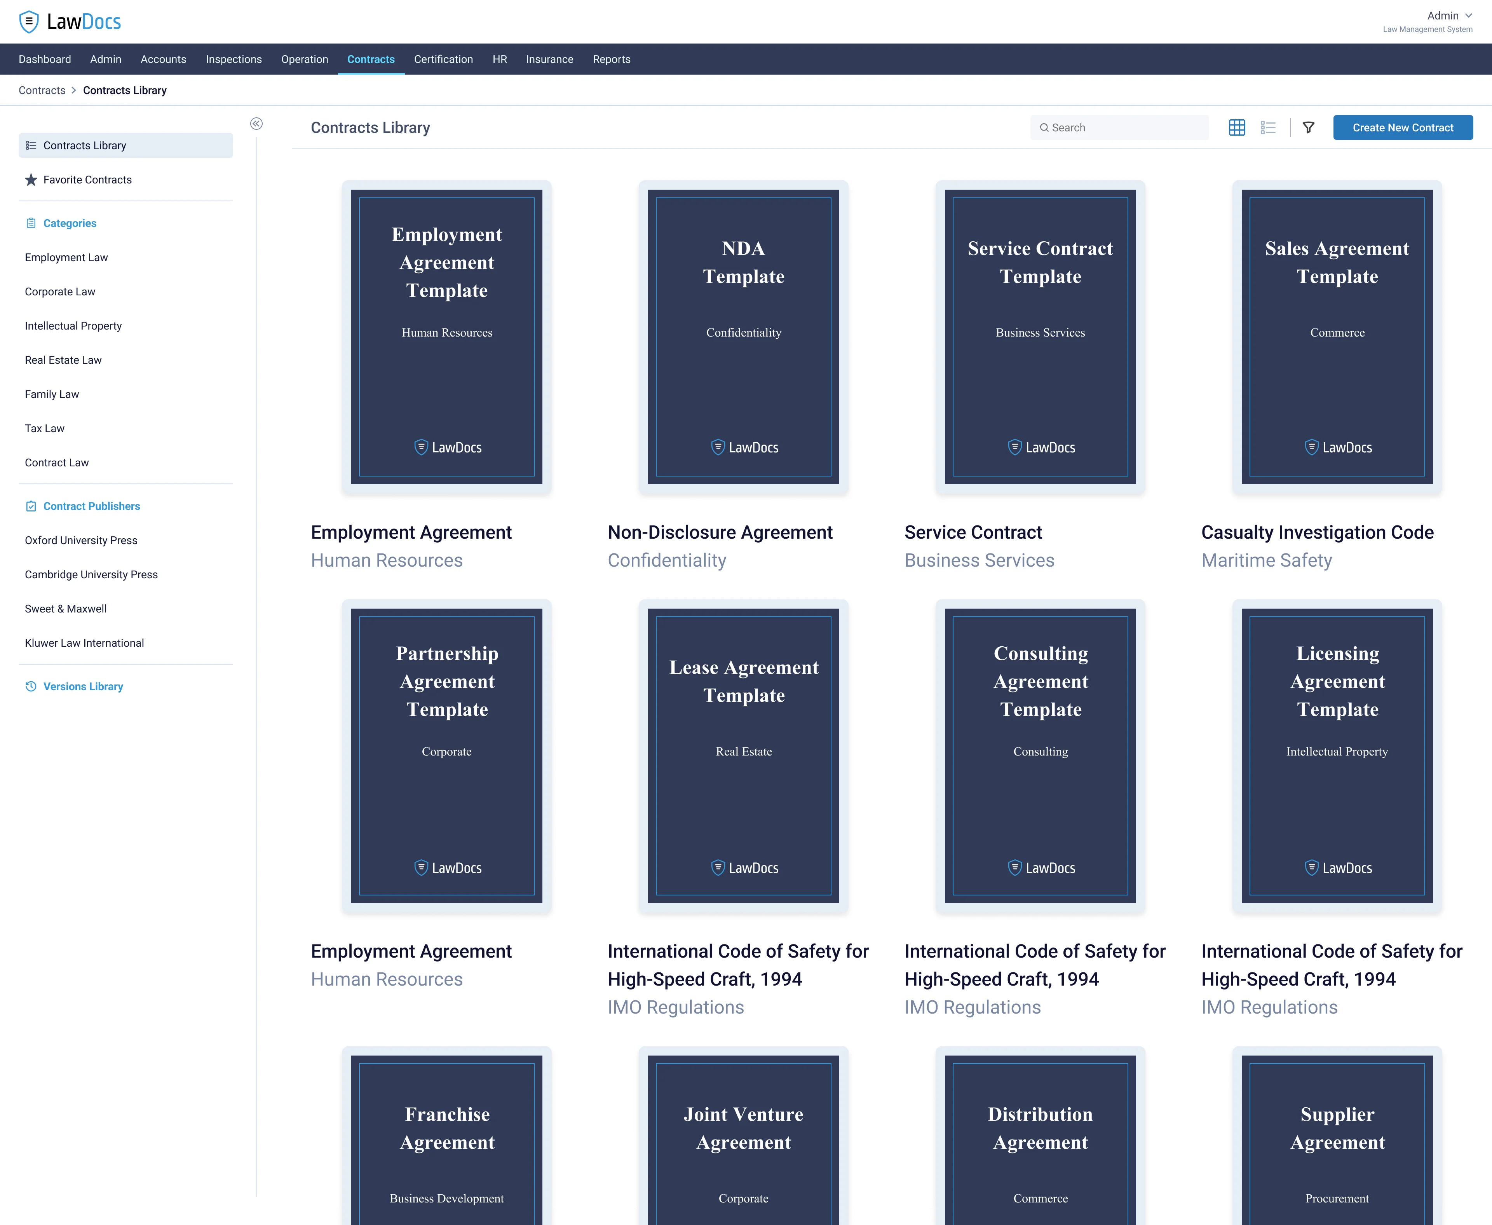The width and height of the screenshot is (1492, 1225).
Task: Click the Categories section icon
Action: 30,223
